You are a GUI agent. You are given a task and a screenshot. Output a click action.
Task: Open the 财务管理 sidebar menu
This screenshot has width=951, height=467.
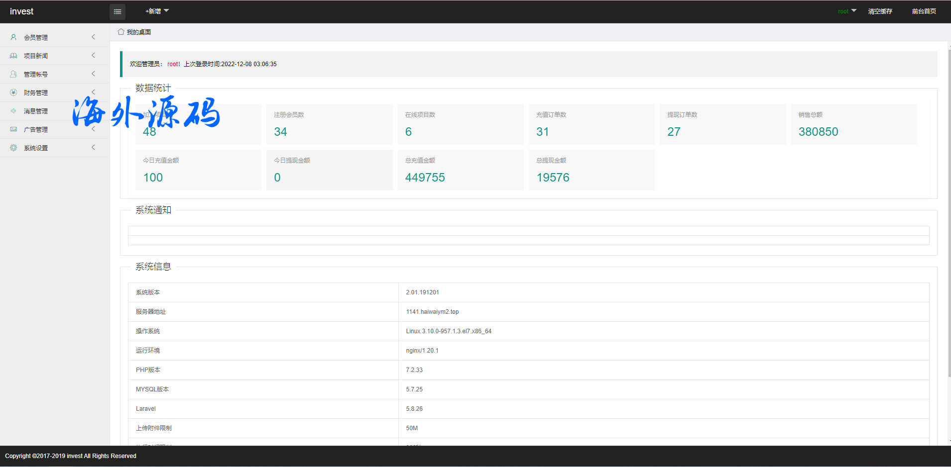[x=36, y=93]
